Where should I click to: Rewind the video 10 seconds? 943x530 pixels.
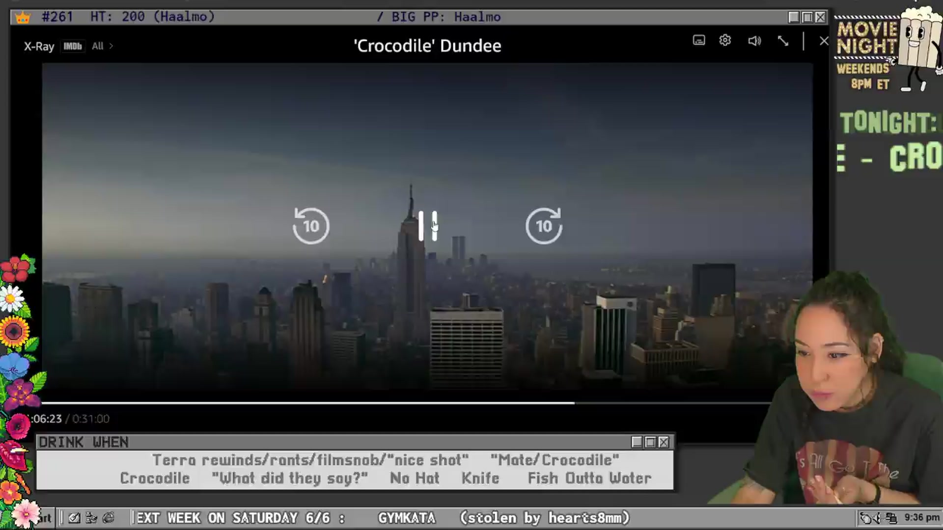click(311, 226)
